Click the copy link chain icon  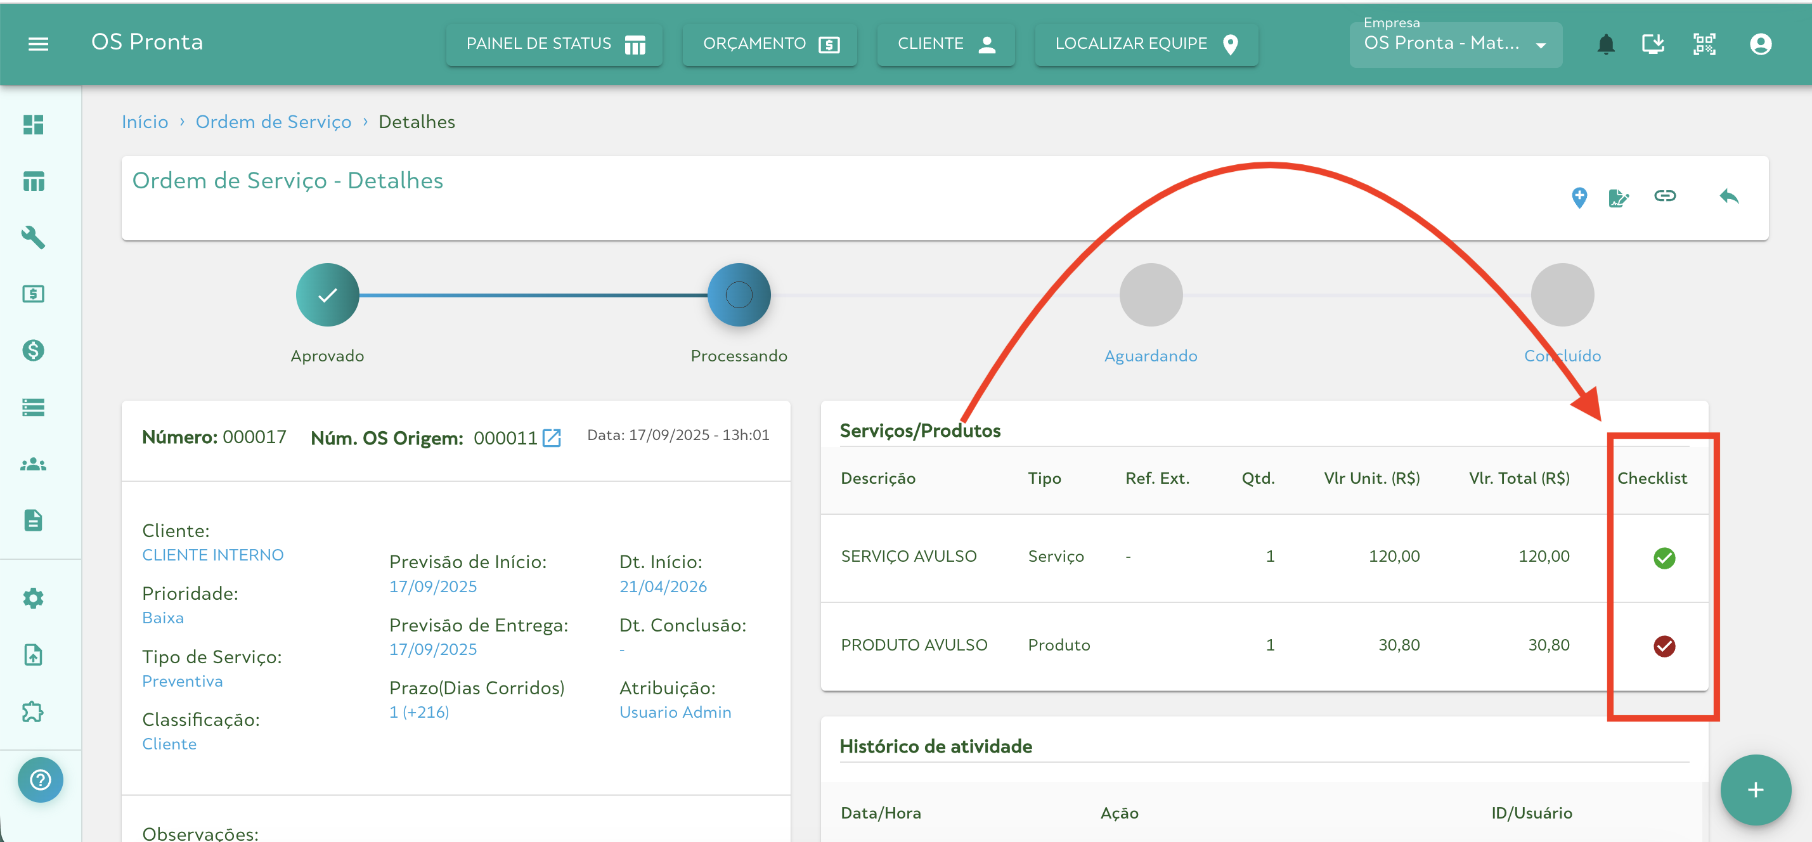[1664, 195]
